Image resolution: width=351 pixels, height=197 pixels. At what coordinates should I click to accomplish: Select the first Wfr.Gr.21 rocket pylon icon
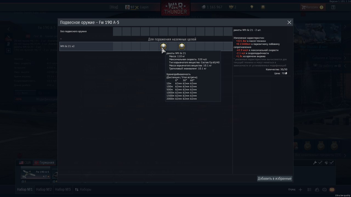163,46
